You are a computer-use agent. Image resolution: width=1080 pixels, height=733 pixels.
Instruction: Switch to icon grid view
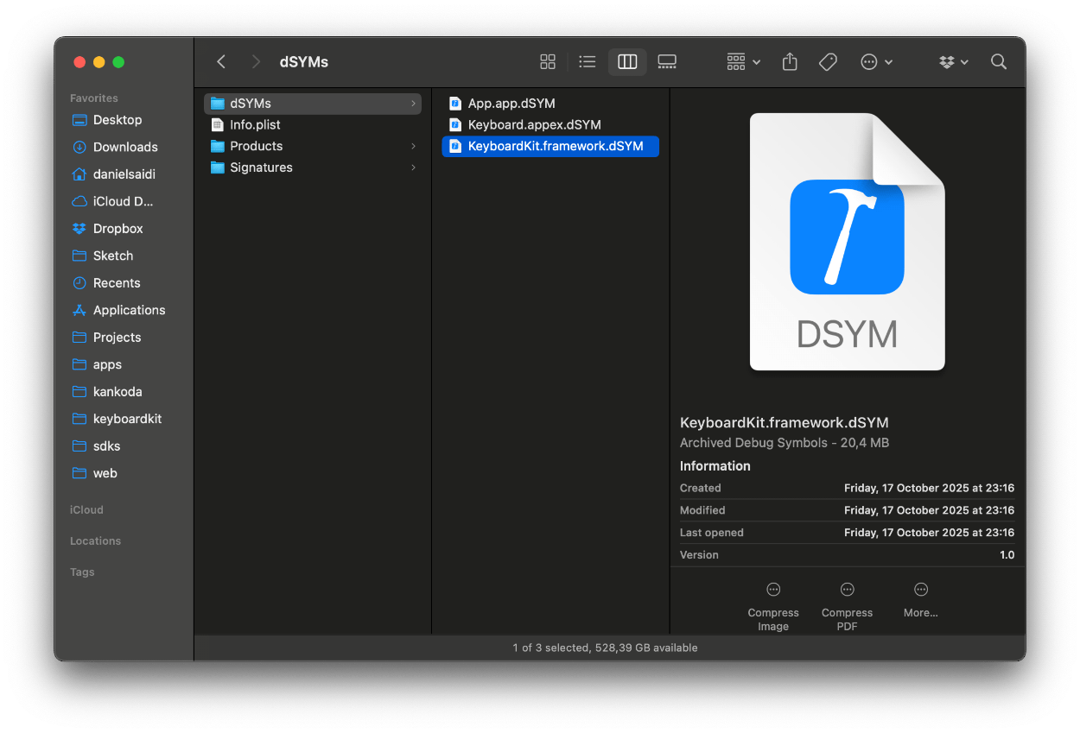(548, 62)
